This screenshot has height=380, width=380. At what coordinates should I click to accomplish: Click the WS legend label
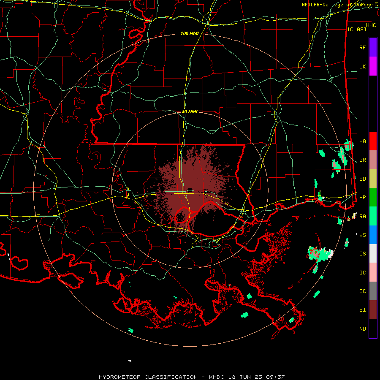click(362, 235)
